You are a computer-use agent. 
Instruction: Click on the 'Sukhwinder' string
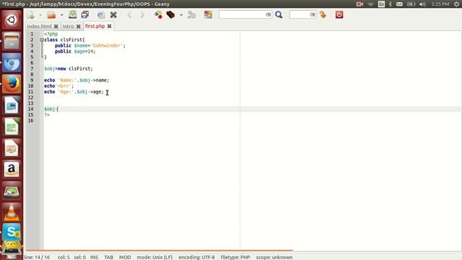[107, 45]
